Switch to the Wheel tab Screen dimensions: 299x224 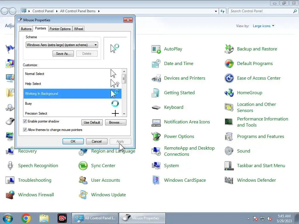(x=79, y=29)
